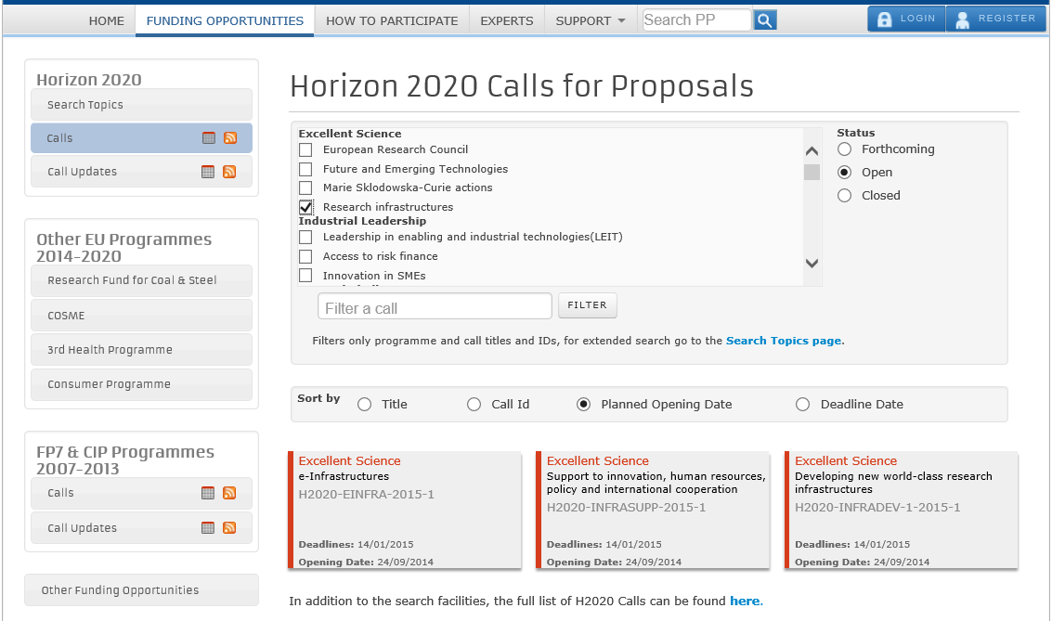Click the programme list scroll up arrow
Image resolution: width=1052 pixels, height=621 pixels.
812,151
